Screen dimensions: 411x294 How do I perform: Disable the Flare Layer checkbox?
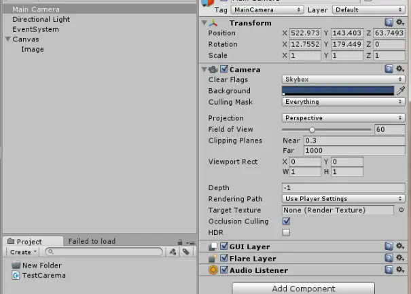click(x=224, y=258)
